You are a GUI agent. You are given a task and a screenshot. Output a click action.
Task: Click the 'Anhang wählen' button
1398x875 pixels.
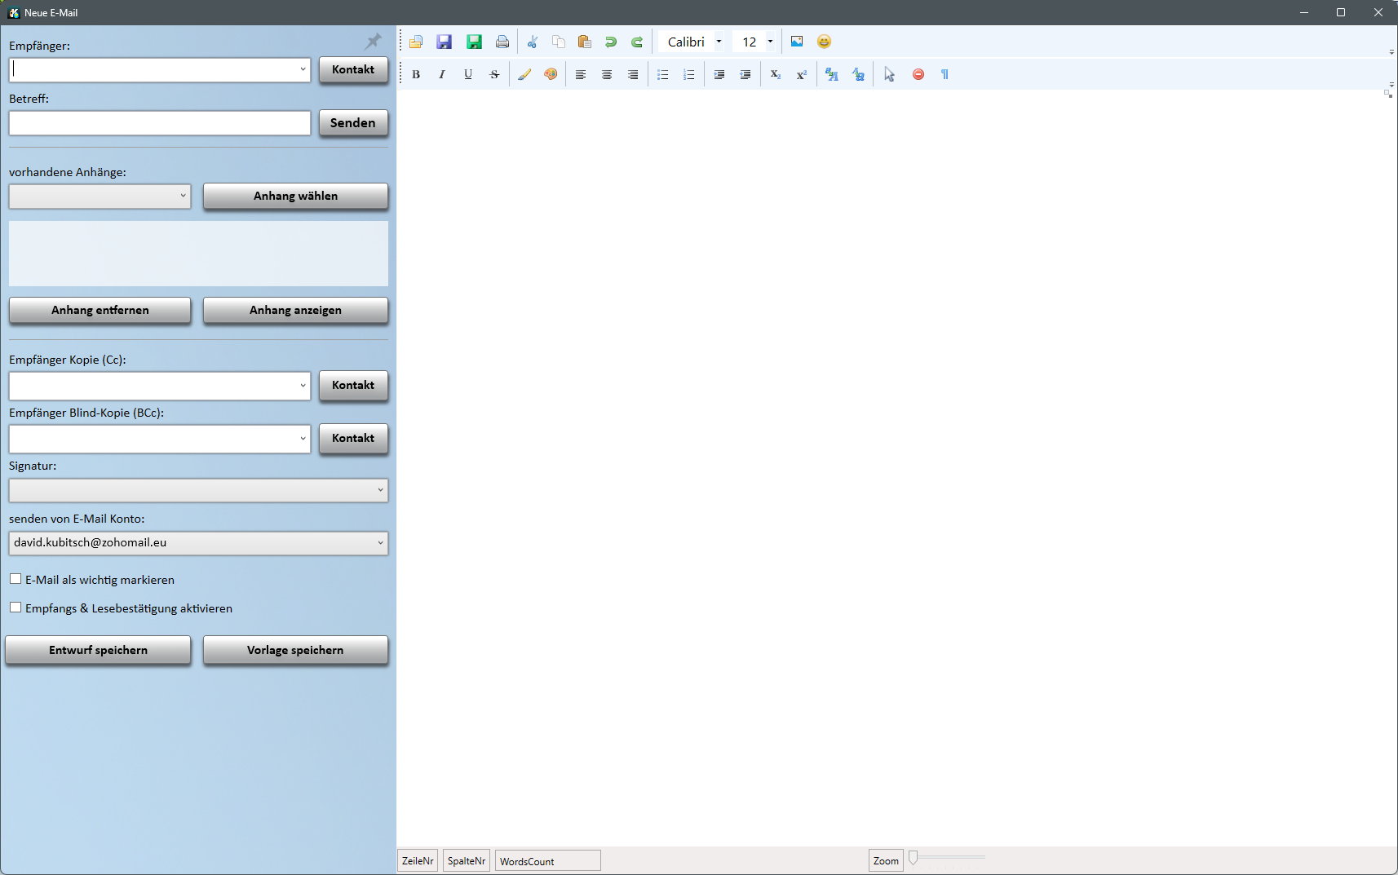tap(295, 197)
